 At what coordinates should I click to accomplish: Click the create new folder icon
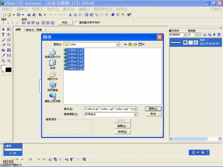tap(135, 44)
